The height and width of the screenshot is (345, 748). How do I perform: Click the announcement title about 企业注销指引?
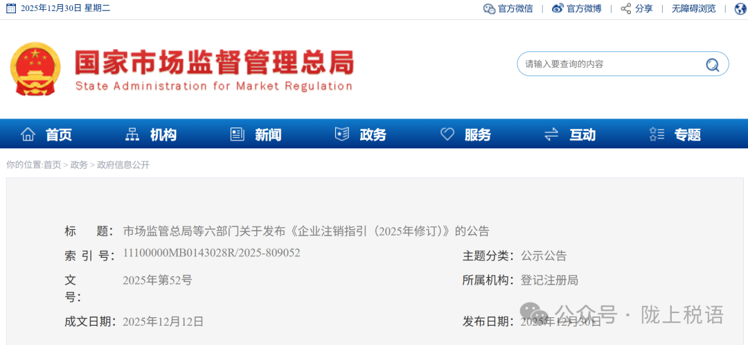pos(306,231)
